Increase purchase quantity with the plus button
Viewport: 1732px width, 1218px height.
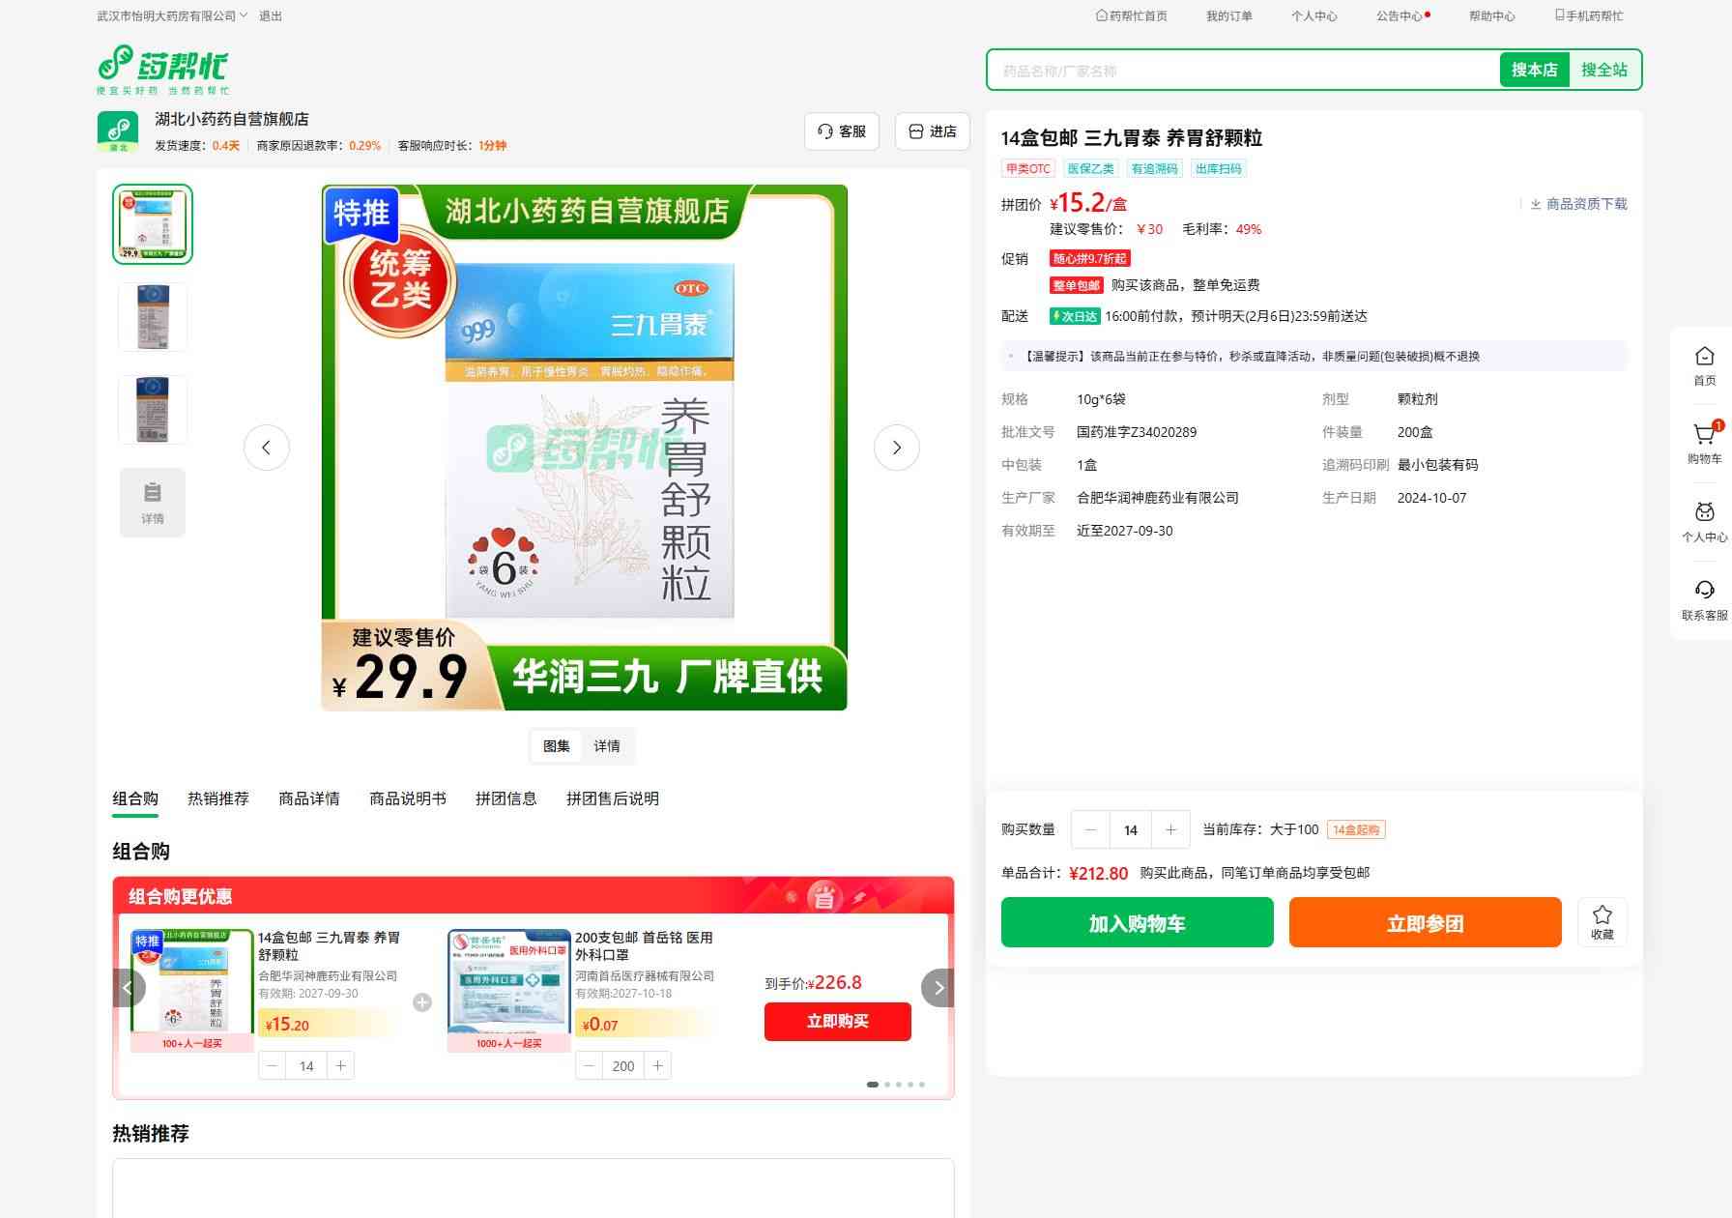coord(1170,829)
